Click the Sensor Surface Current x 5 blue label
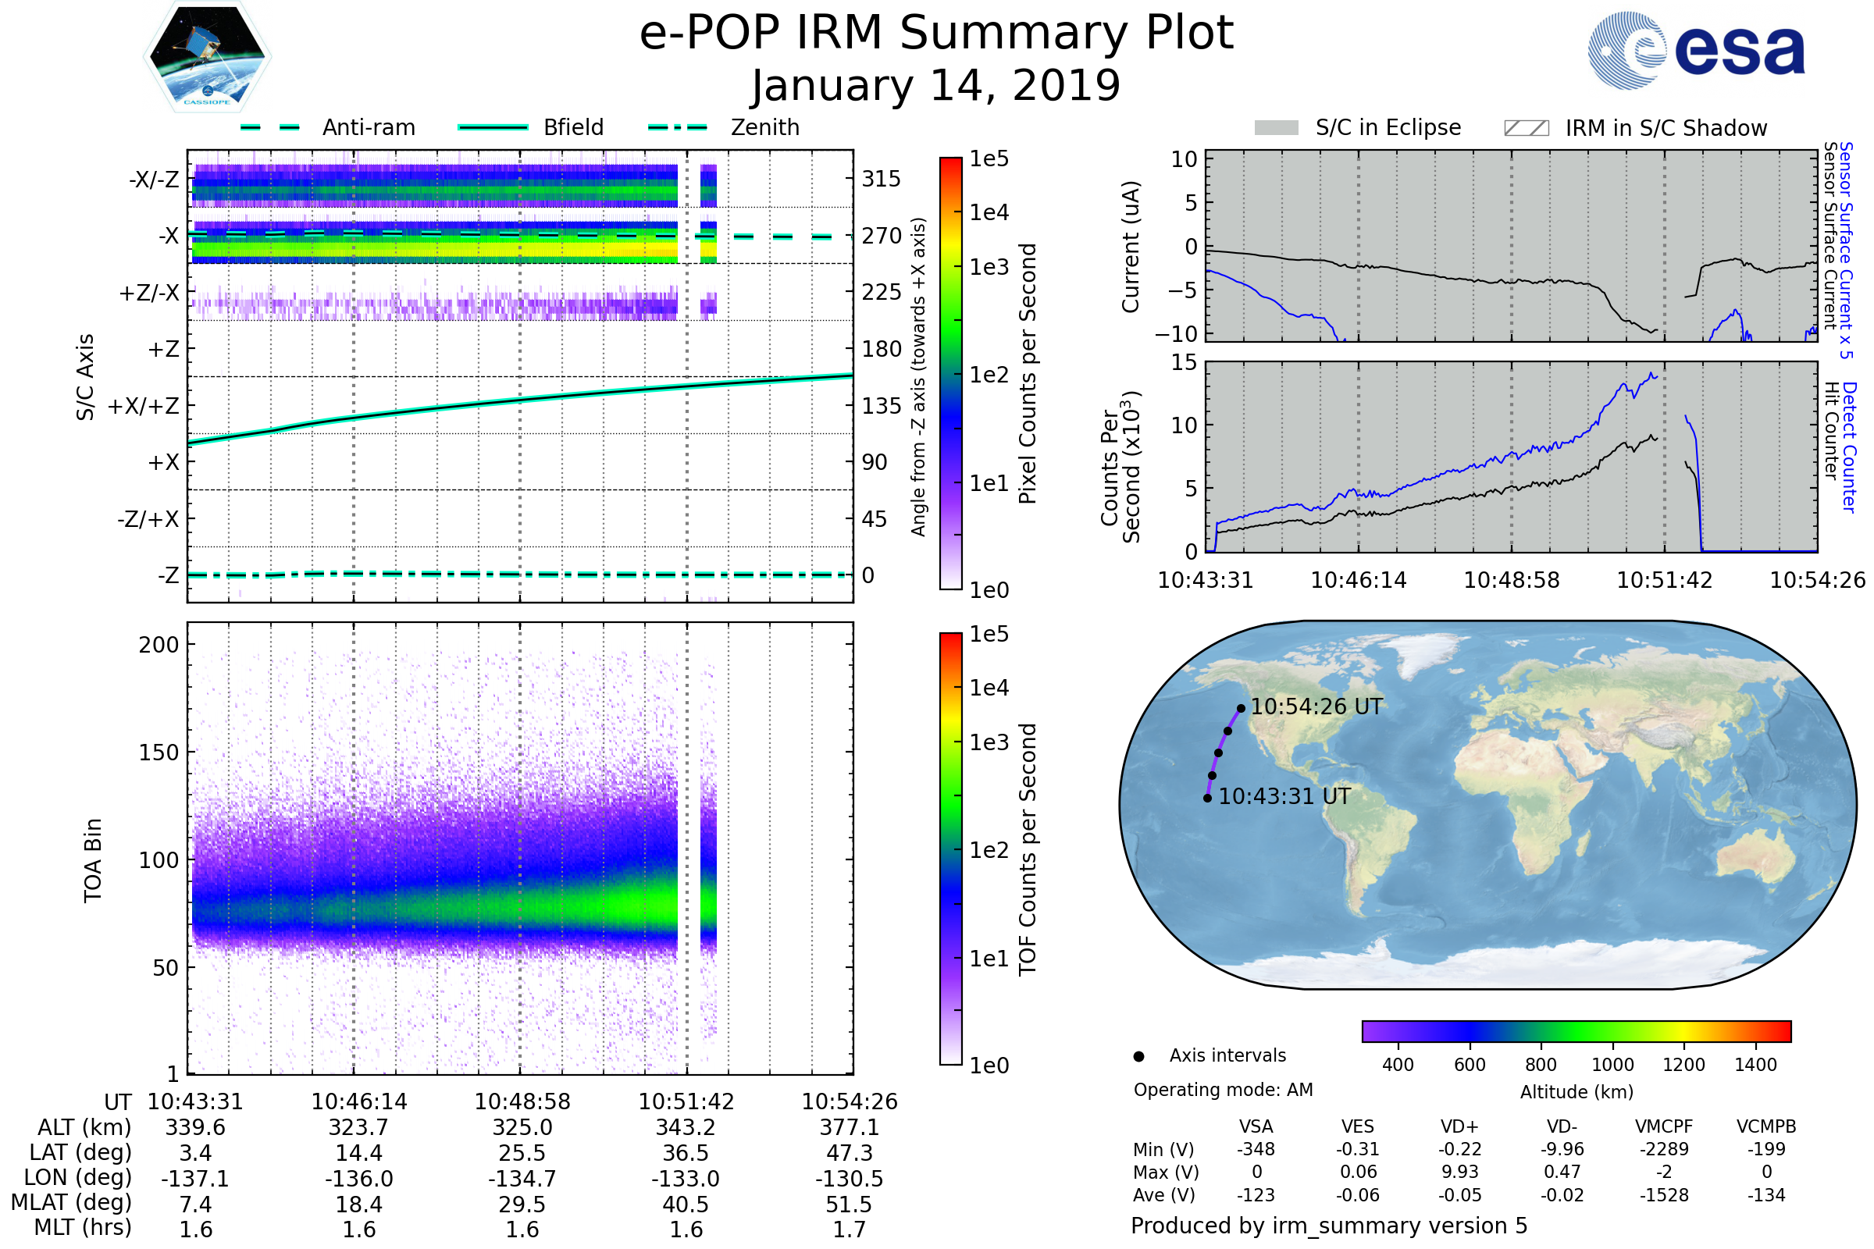 pyautogui.click(x=1845, y=250)
